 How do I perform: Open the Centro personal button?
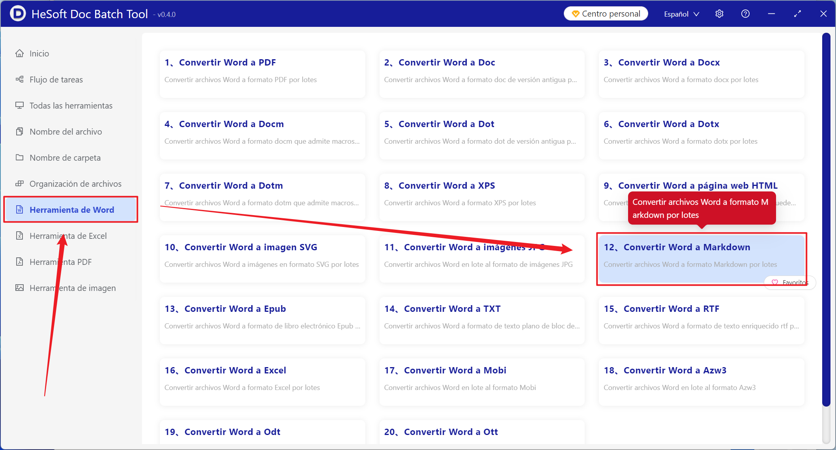(606, 14)
